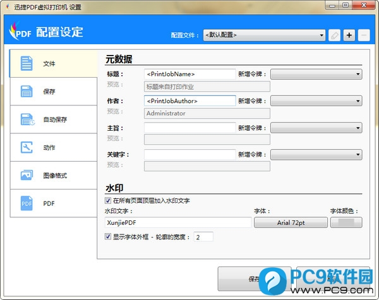Image resolution: width=379 pixels, height=300 pixels.
Task: Open font picker button Arial 72pt
Action: pyautogui.click(x=291, y=223)
